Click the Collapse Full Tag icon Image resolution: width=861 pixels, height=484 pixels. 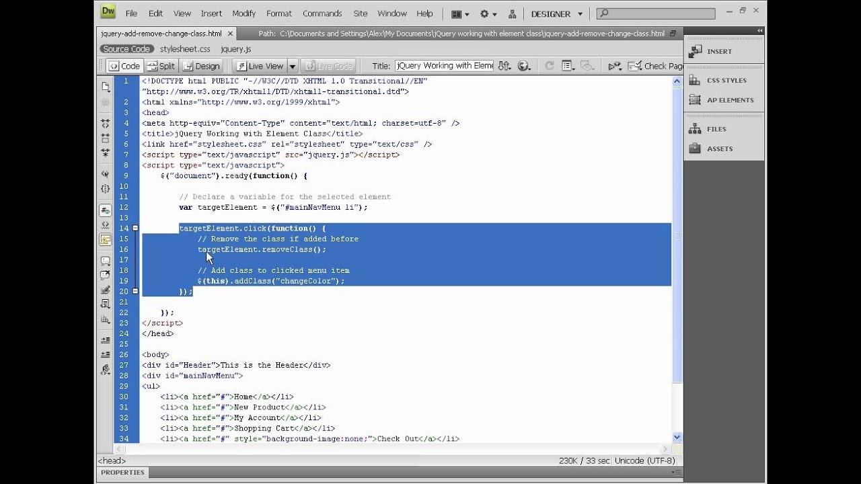tap(106, 124)
